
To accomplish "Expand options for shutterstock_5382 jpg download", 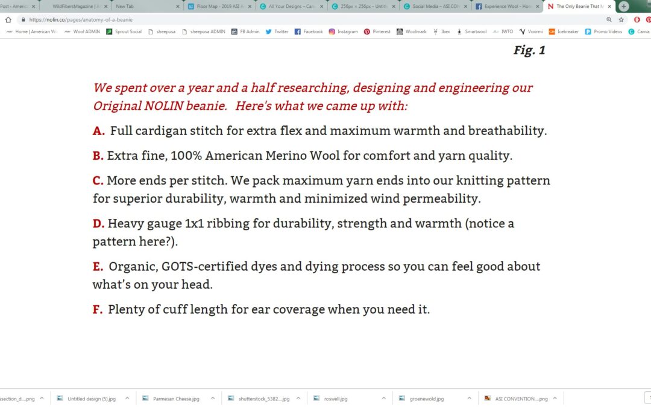I will [298, 399].
